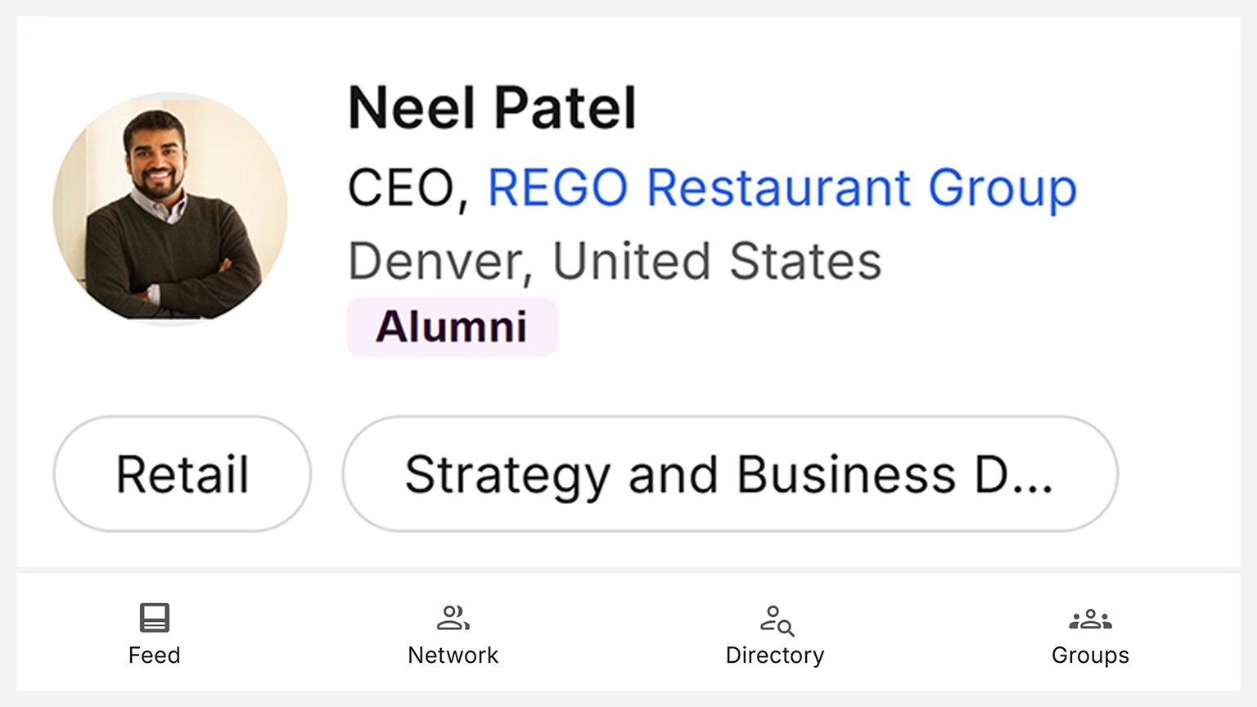Select the Alumni badge
This screenshot has height=707, width=1257.
452,326
